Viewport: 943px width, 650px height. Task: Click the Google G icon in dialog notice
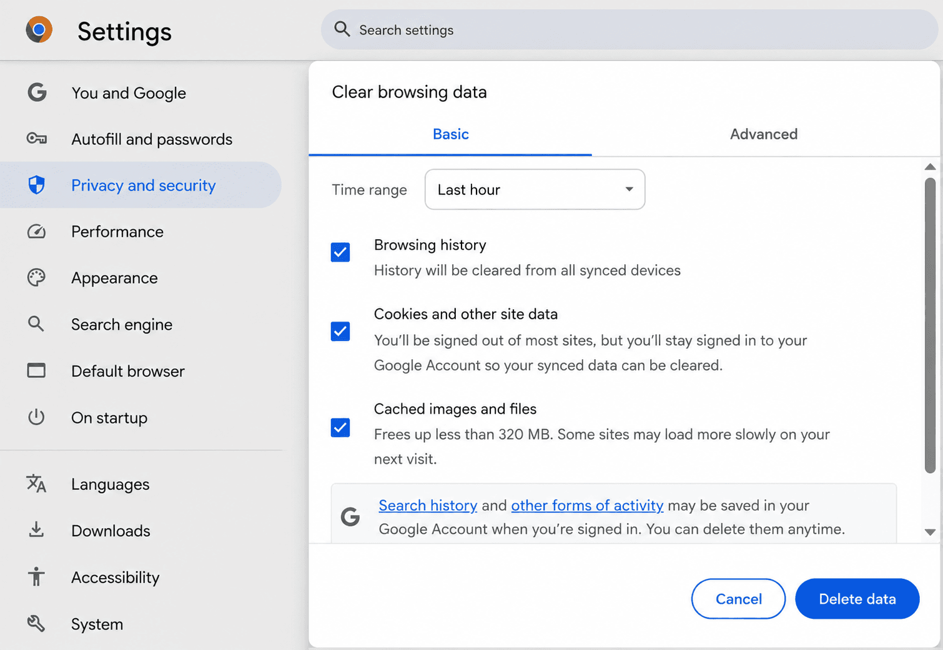point(350,516)
